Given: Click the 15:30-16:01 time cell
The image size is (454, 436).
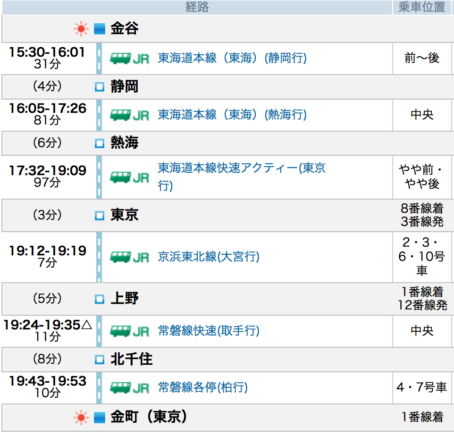Looking at the screenshot, I should point(47,58).
